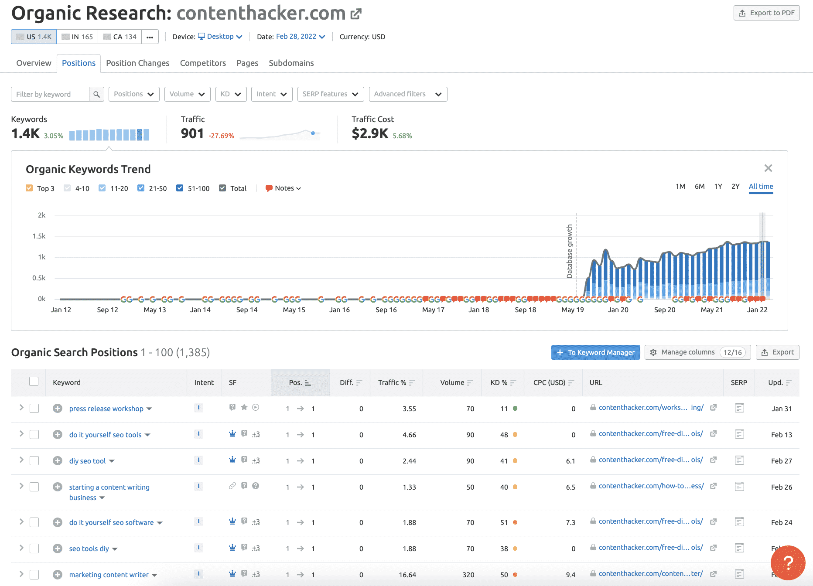Open starting a content writing business URL external icon

click(714, 486)
